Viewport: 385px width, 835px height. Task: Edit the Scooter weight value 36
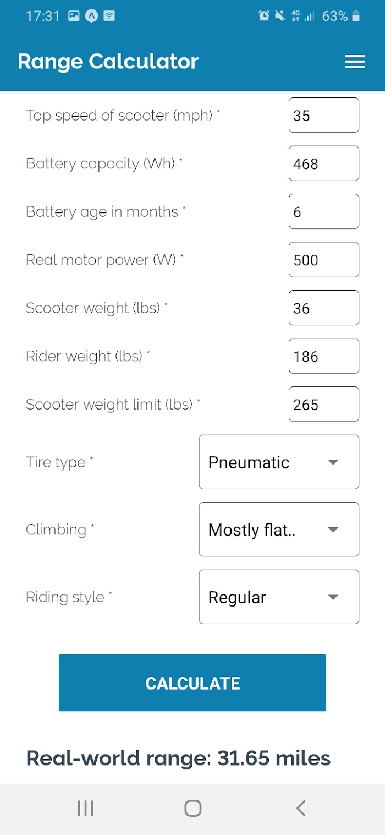[x=324, y=308]
